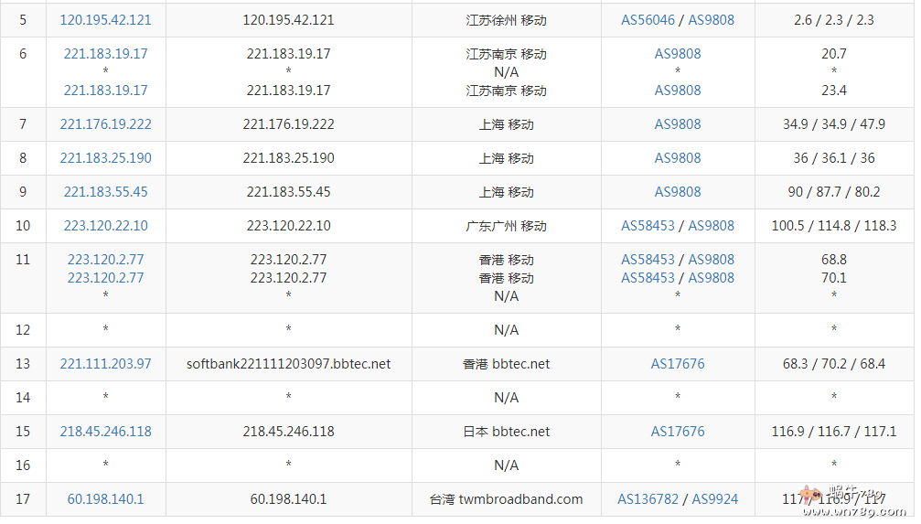Click AS9808 link in hop 8 row

[678, 158]
